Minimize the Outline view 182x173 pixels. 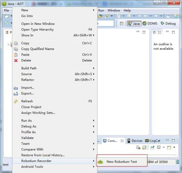click(167, 31)
